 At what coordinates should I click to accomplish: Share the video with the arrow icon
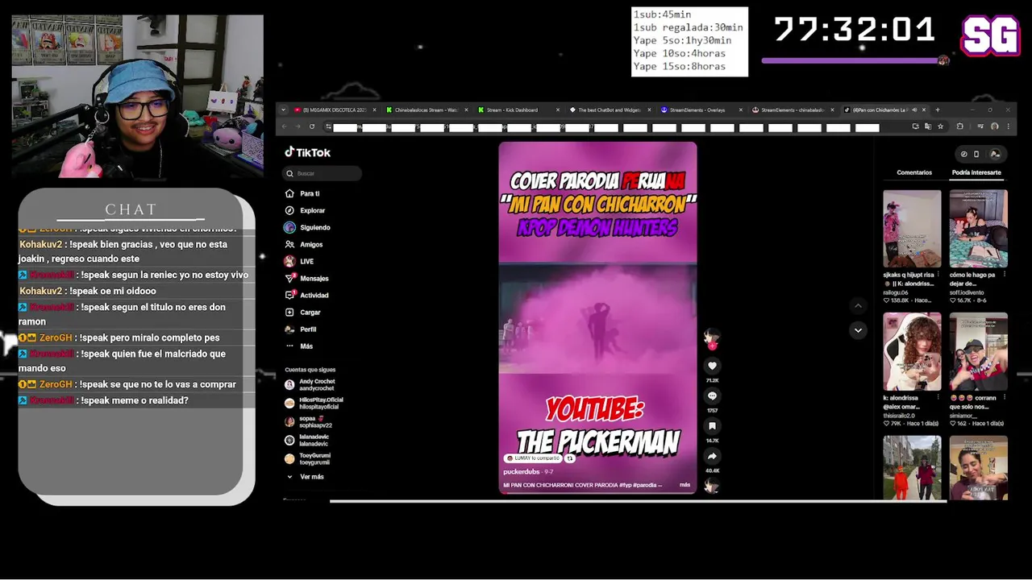pos(712,456)
